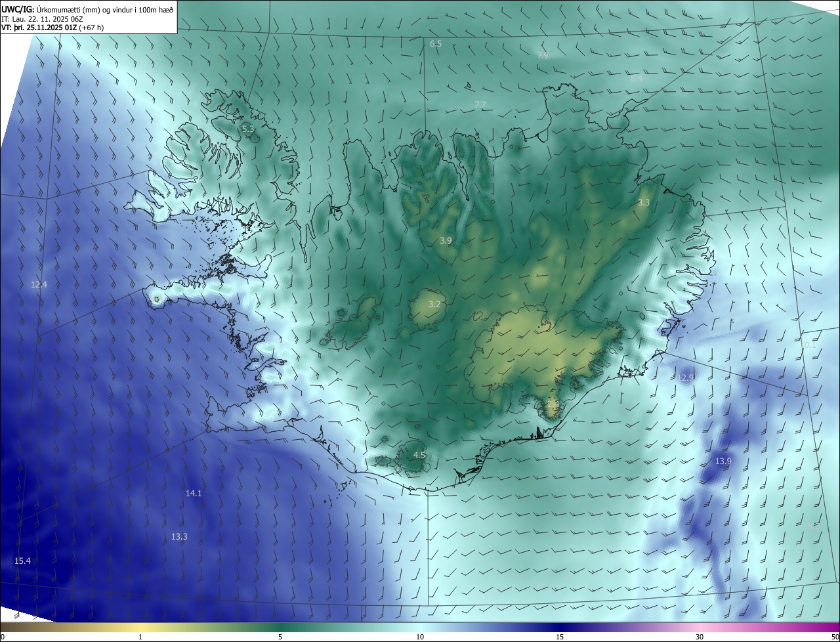Click the '4.5' value label on the map
The width and height of the screenshot is (840, 642).
tap(419, 456)
